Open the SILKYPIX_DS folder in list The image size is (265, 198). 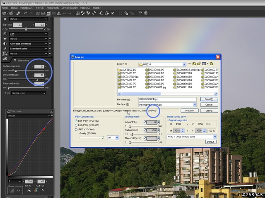click(127, 70)
